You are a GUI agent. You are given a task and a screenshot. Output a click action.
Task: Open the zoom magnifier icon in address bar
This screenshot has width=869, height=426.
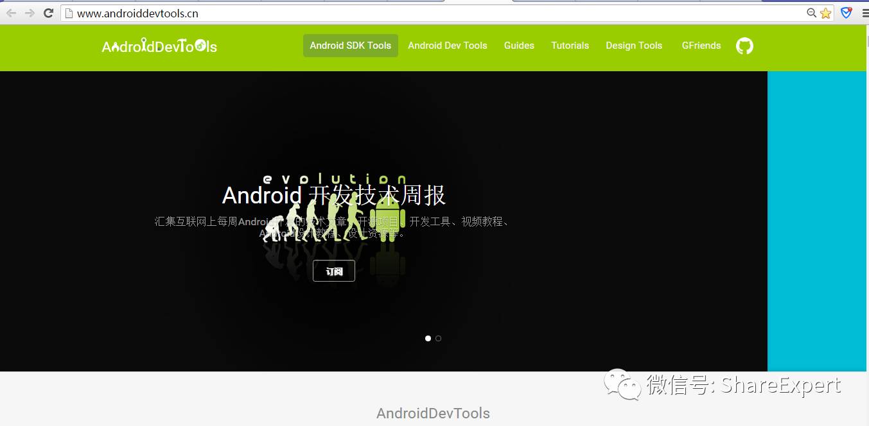(x=812, y=13)
